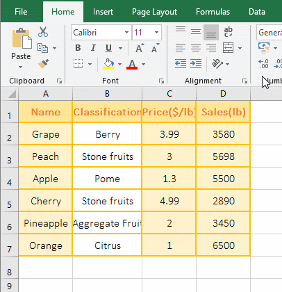Open Alignment settings dialog launcher
The height and width of the screenshot is (292, 282).
(x=244, y=81)
